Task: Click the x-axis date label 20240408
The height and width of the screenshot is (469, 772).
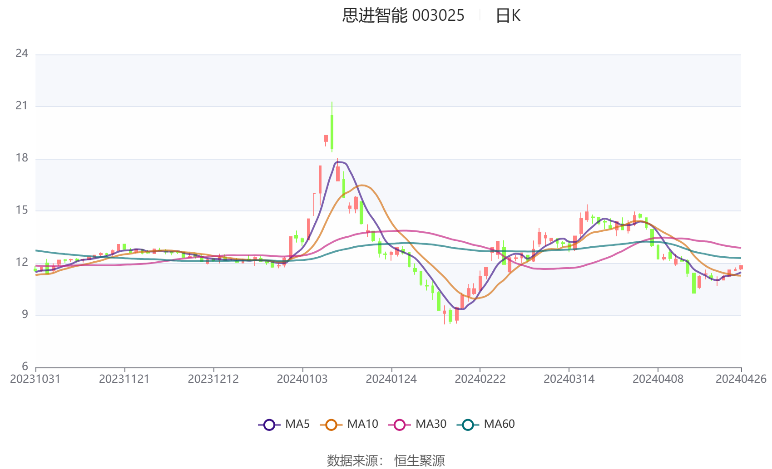Action: (x=658, y=379)
